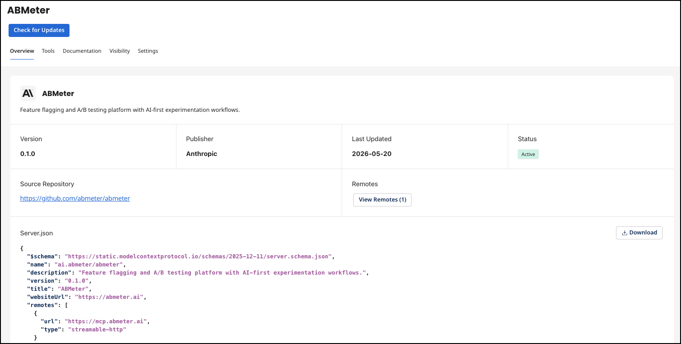The image size is (681, 344).
Task: Click the ABMeter page title heading
Action: coord(28,10)
